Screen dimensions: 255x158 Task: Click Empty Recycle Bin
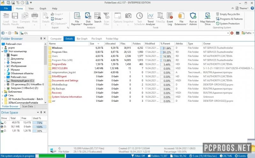point(228,14)
